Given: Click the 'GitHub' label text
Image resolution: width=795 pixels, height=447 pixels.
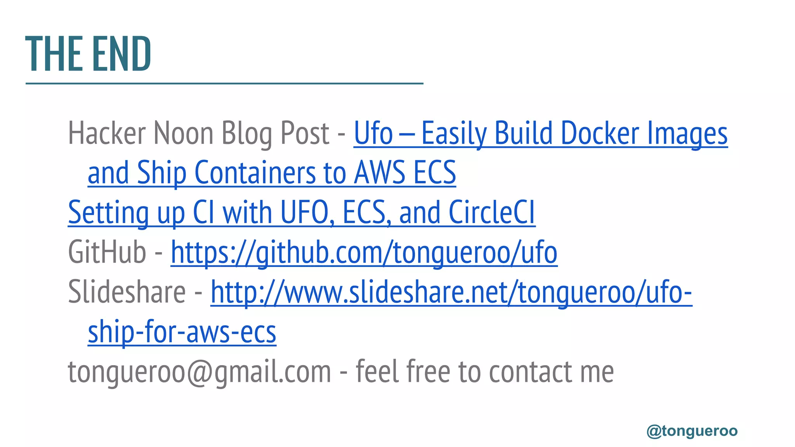Looking at the screenshot, I should tap(107, 252).
